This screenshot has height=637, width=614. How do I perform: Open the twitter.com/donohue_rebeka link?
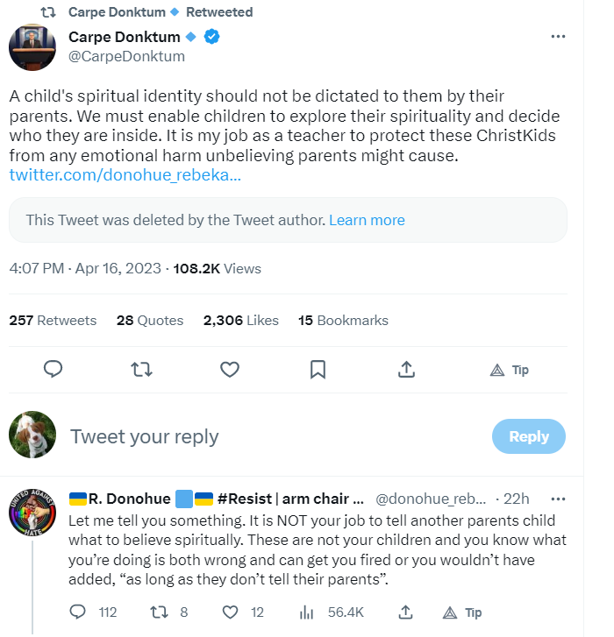coord(125,174)
